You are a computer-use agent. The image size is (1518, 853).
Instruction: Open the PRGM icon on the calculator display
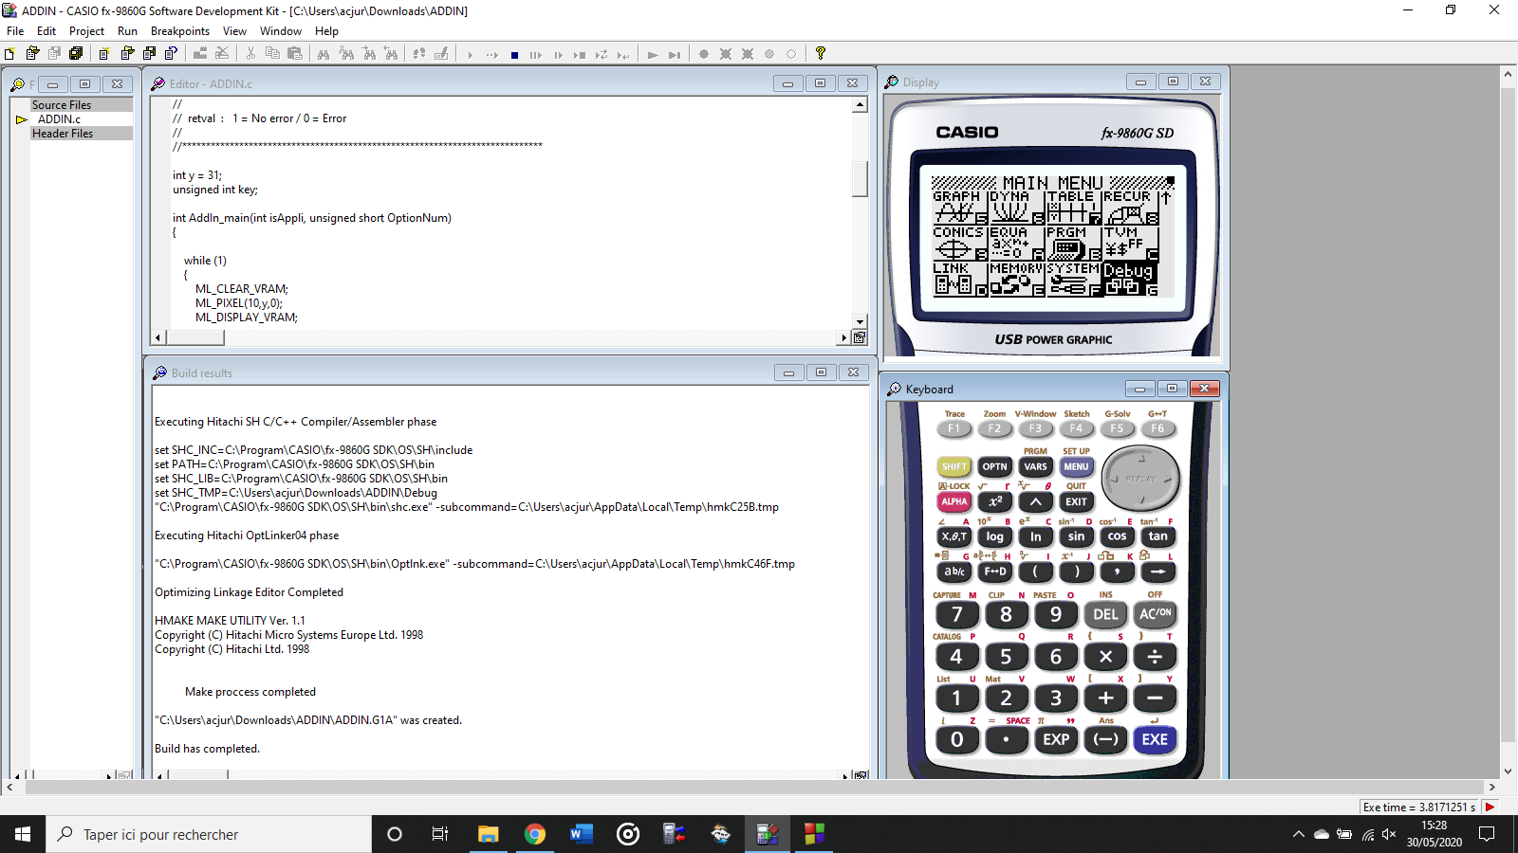1072,243
